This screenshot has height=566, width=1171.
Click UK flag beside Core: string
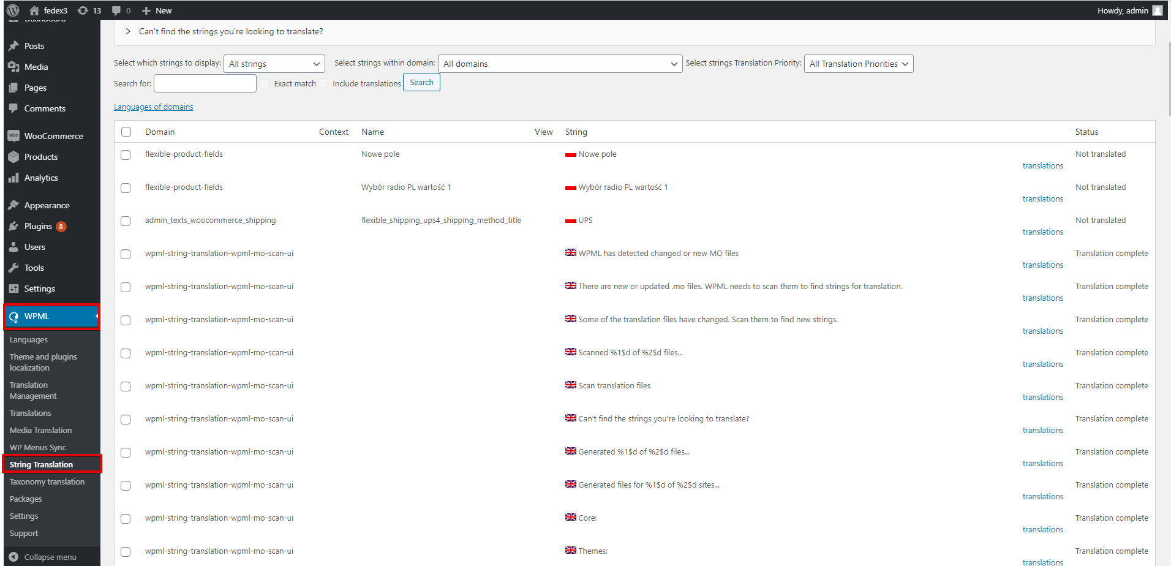(570, 517)
